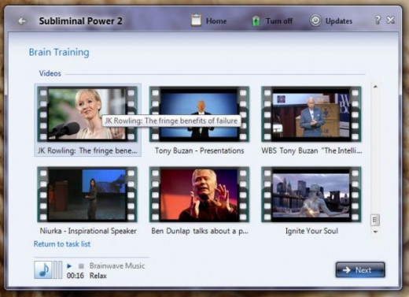Open the Home clipboard icon
The image size is (409, 297).
(x=196, y=20)
